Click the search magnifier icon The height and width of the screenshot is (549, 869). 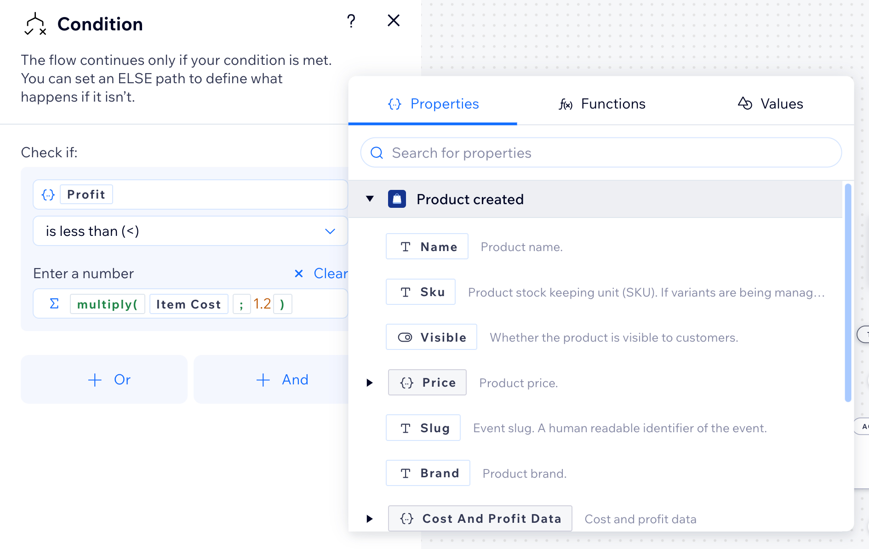(377, 153)
